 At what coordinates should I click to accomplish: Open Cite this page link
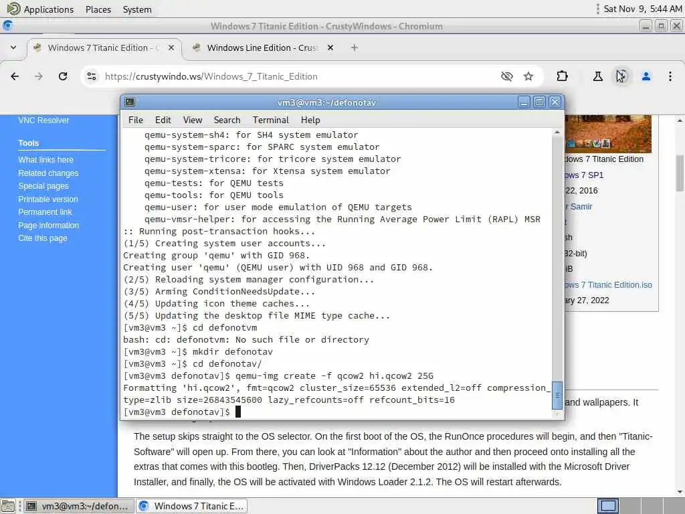pyautogui.click(x=43, y=238)
